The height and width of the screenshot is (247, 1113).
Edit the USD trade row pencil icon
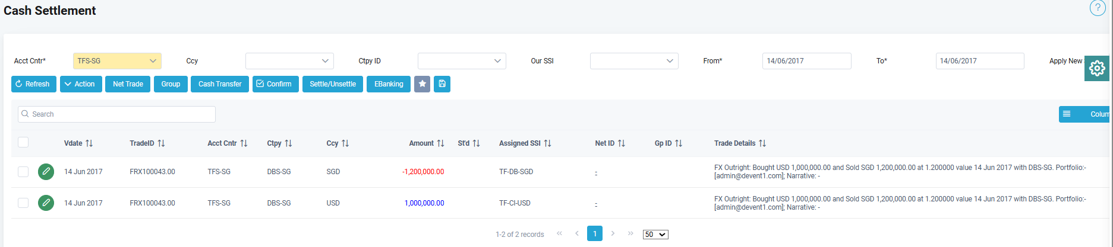(x=46, y=203)
